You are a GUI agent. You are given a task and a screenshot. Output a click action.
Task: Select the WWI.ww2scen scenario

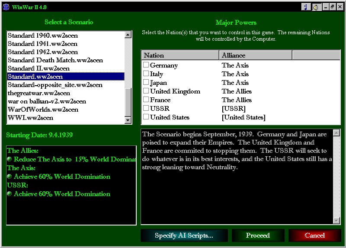click(x=66, y=118)
